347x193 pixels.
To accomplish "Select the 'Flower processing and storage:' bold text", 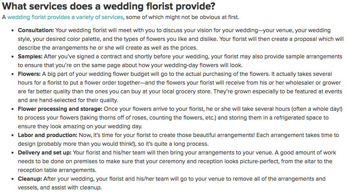I will 60,109.
